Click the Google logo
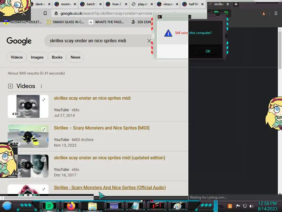 pyautogui.click(x=19, y=41)
